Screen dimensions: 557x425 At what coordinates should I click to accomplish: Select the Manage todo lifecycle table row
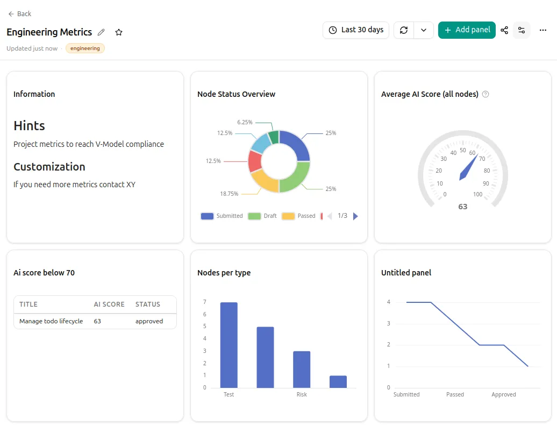click(x=95, y=321)
